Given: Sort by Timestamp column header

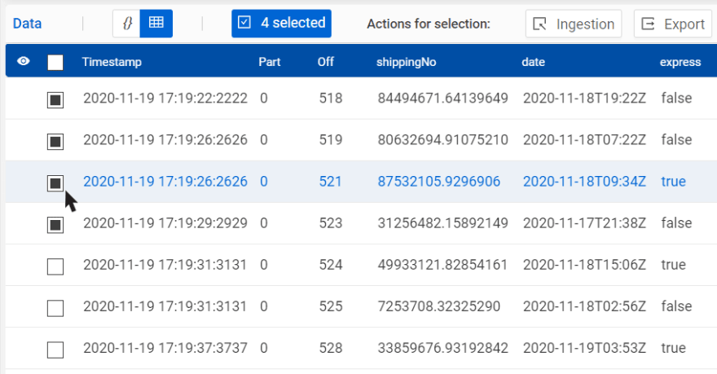Looking at the screenshot, I should click(x=112, y=62).
